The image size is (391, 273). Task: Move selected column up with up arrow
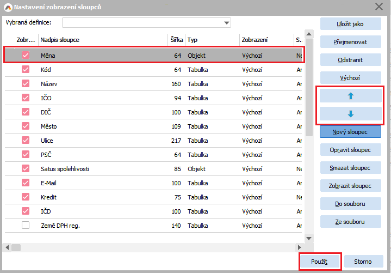[351, 96]
